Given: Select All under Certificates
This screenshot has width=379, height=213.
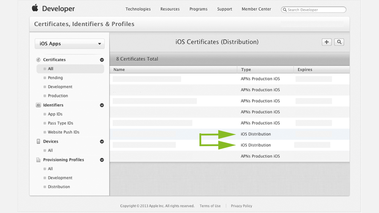Looking at the screenshot, I should click(x=70, y=69).
